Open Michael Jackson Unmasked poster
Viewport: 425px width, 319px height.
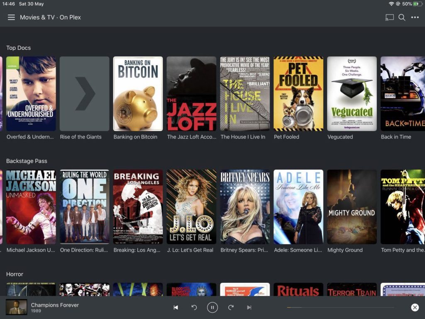(31, 207)
